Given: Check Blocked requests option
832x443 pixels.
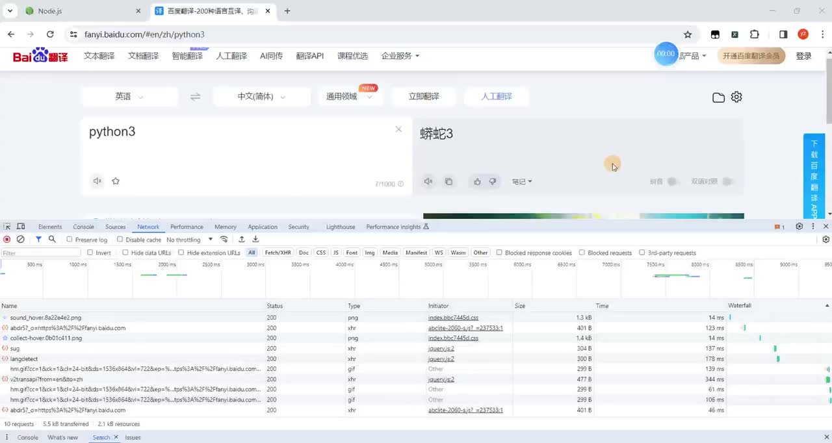Looking at the screenshot, I should (x=582, y=253).
